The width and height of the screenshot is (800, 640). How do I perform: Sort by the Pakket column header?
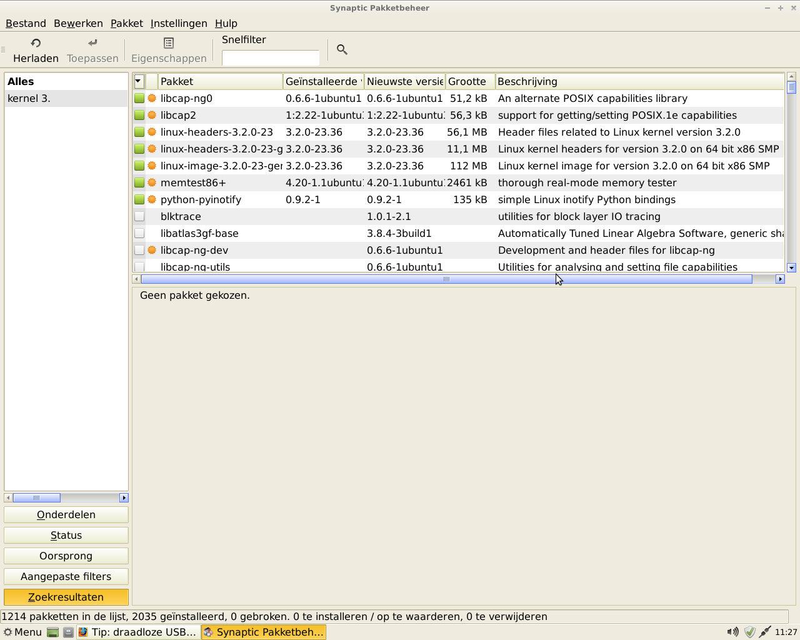point(220,81)
